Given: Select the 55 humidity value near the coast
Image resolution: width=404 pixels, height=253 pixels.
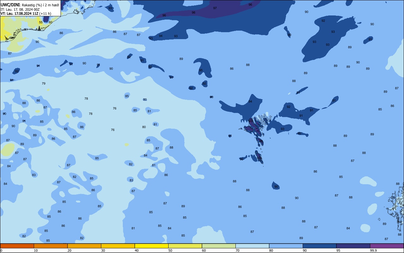Looking at the screenshot, I should click(41, 22).
